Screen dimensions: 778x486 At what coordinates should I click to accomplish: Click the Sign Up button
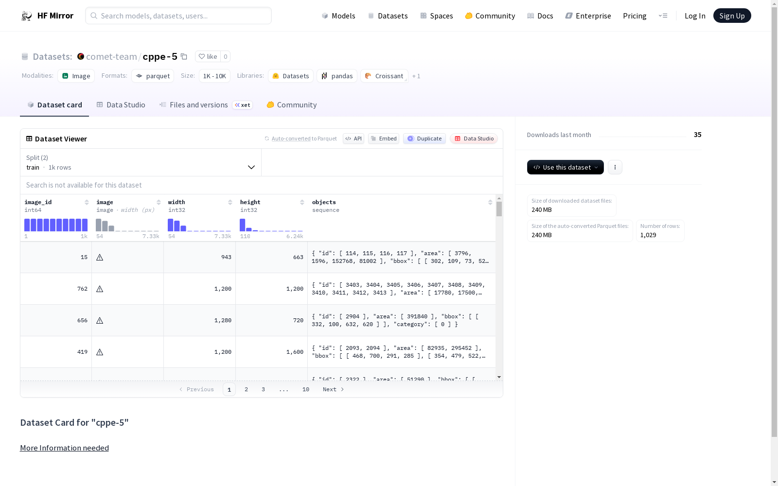tap(732, 16)
